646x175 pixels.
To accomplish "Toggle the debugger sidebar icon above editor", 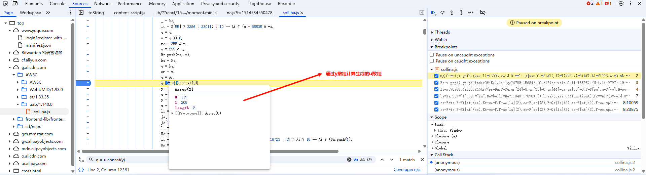I will point(422,12).
